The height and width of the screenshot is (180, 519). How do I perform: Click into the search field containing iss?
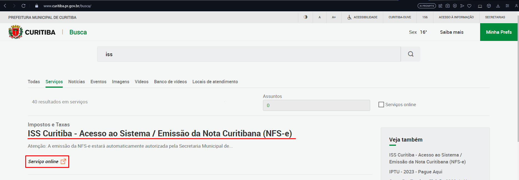(249, 54)
